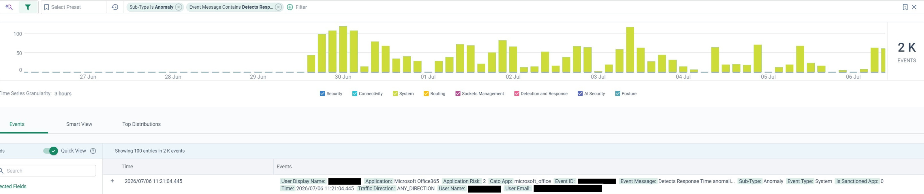This screenshot has width=924, height=194.
Task: Click the plus icon to add Filter
Action: pyautogui.click(x=290, y=7)
